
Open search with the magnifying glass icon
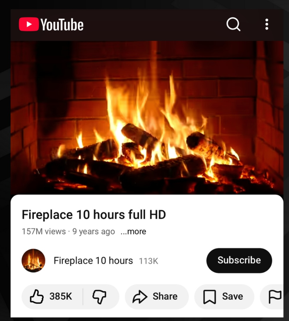[x=233, y=24]
